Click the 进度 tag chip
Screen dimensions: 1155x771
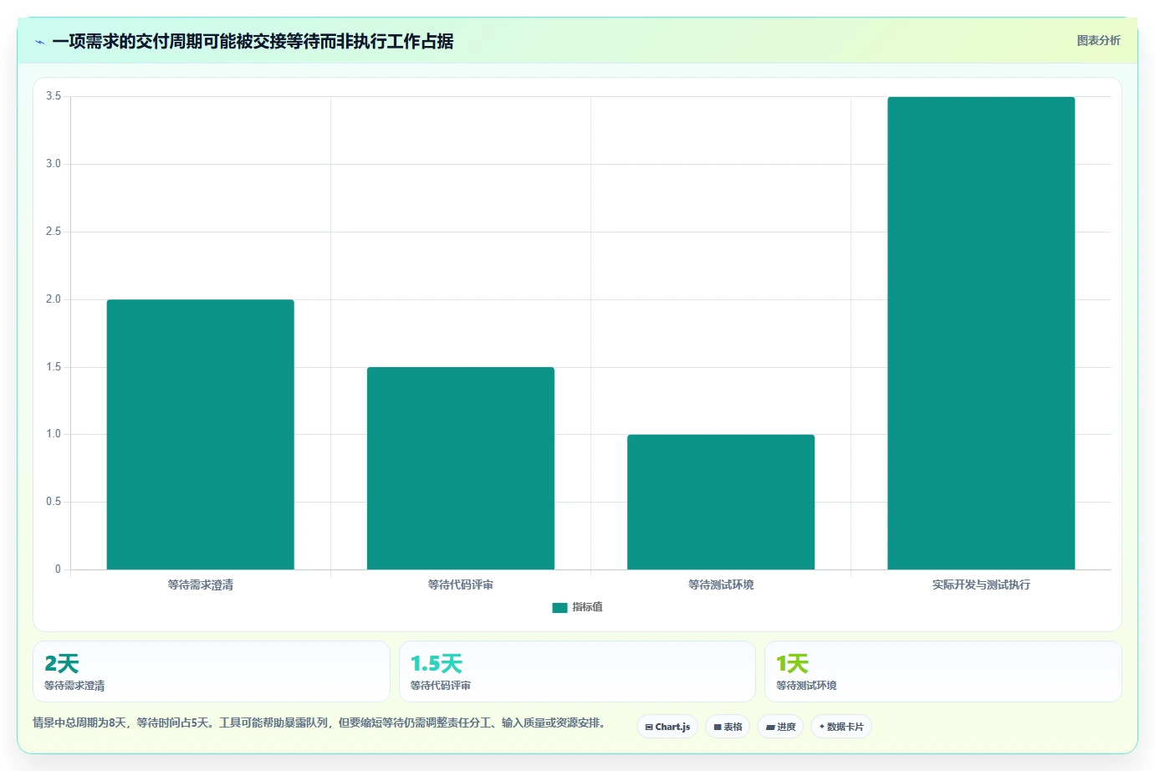(780, 727)
